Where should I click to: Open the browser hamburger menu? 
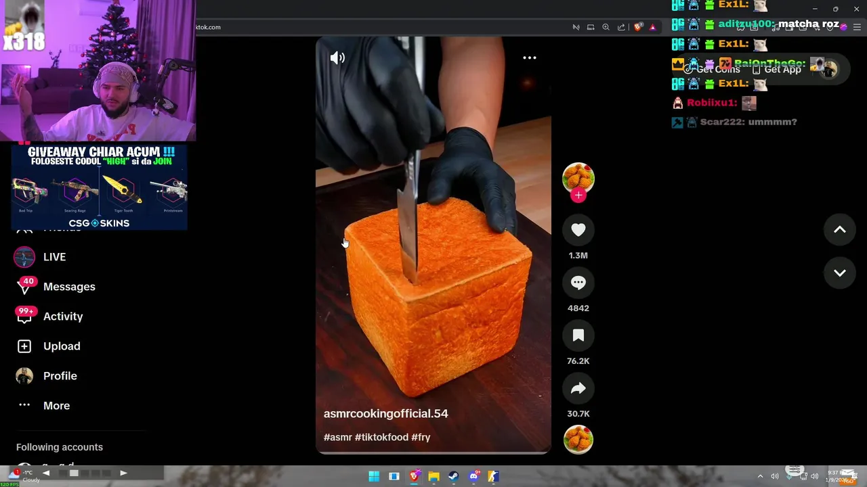point(857,27)
